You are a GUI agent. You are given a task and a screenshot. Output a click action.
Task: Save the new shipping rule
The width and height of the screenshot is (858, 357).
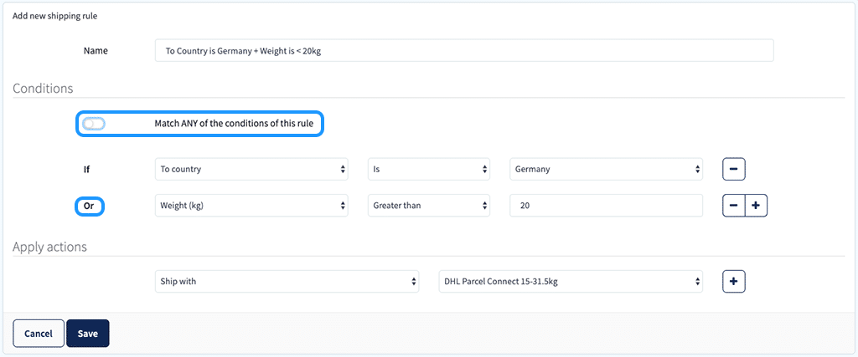87,334
